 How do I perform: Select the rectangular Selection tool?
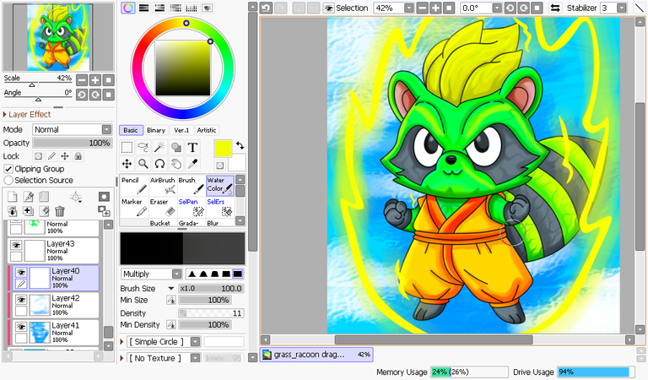tap(127, 147)
